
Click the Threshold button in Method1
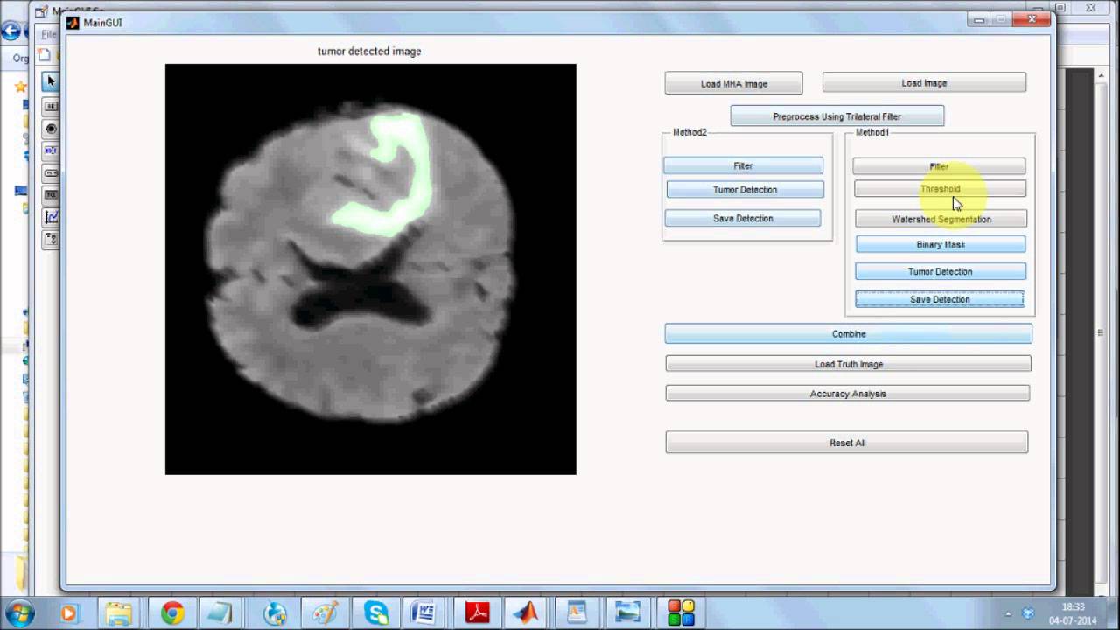(x=940, y=189)
